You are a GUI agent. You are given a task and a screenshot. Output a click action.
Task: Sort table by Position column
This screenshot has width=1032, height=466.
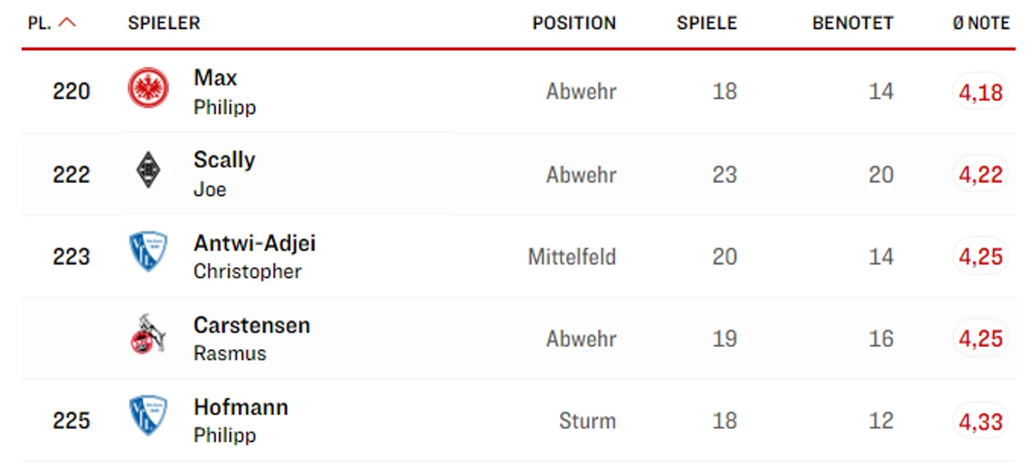click(x=574, y=23)
